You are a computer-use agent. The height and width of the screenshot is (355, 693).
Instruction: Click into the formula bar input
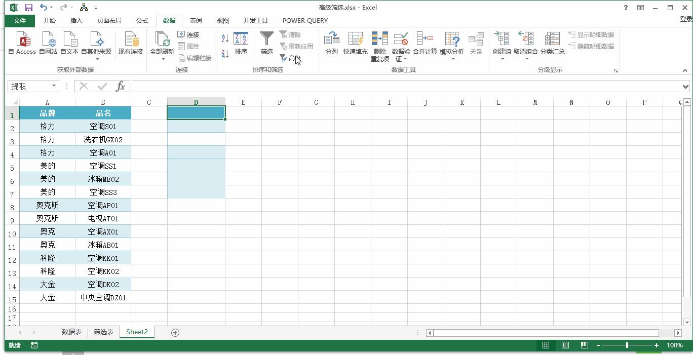click(x=407, y=86)
